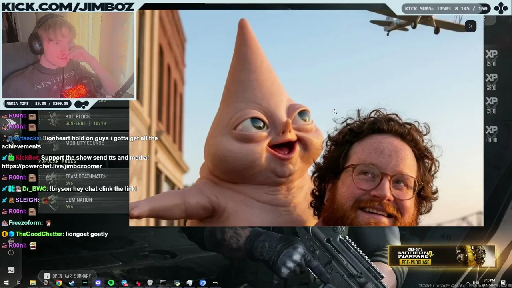Close the image viewer with the X button
Image resolution: width=512 pixels, height=288 pixels.
[x=470, y=26]
